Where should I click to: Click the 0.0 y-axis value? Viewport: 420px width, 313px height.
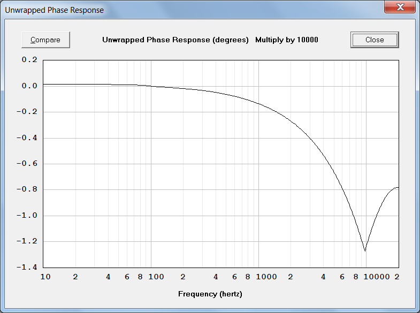click(29, 86)
